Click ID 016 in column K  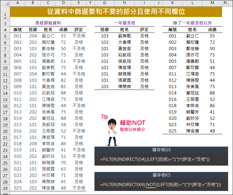pyautogui.click(x=173, y=99)
